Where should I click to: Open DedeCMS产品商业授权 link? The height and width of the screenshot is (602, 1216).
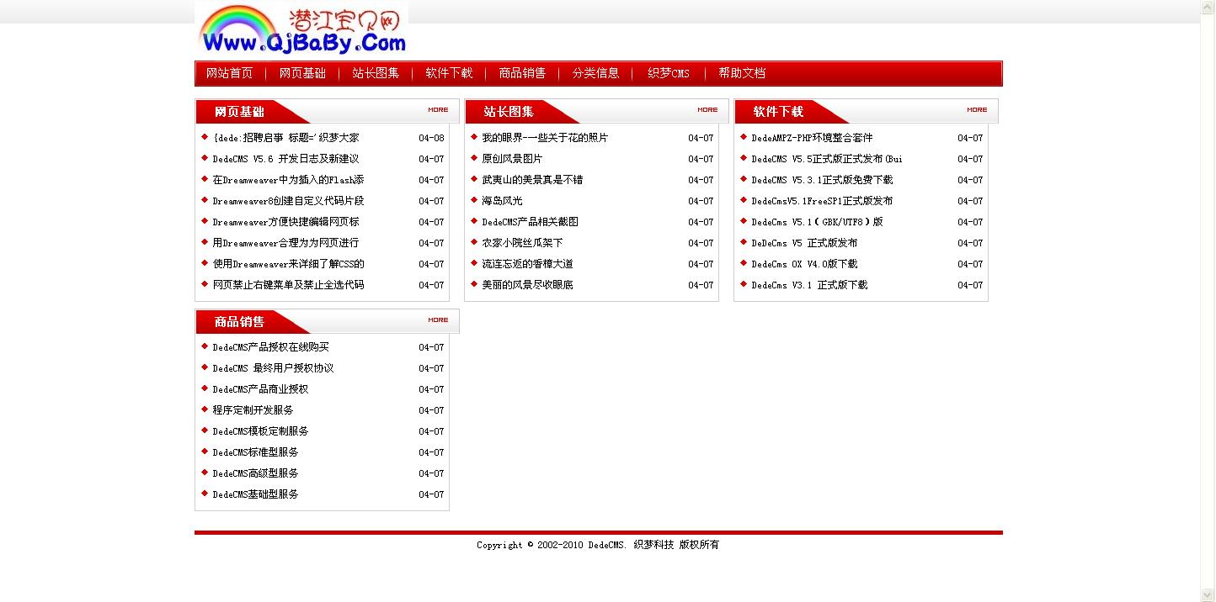[260, 389]
